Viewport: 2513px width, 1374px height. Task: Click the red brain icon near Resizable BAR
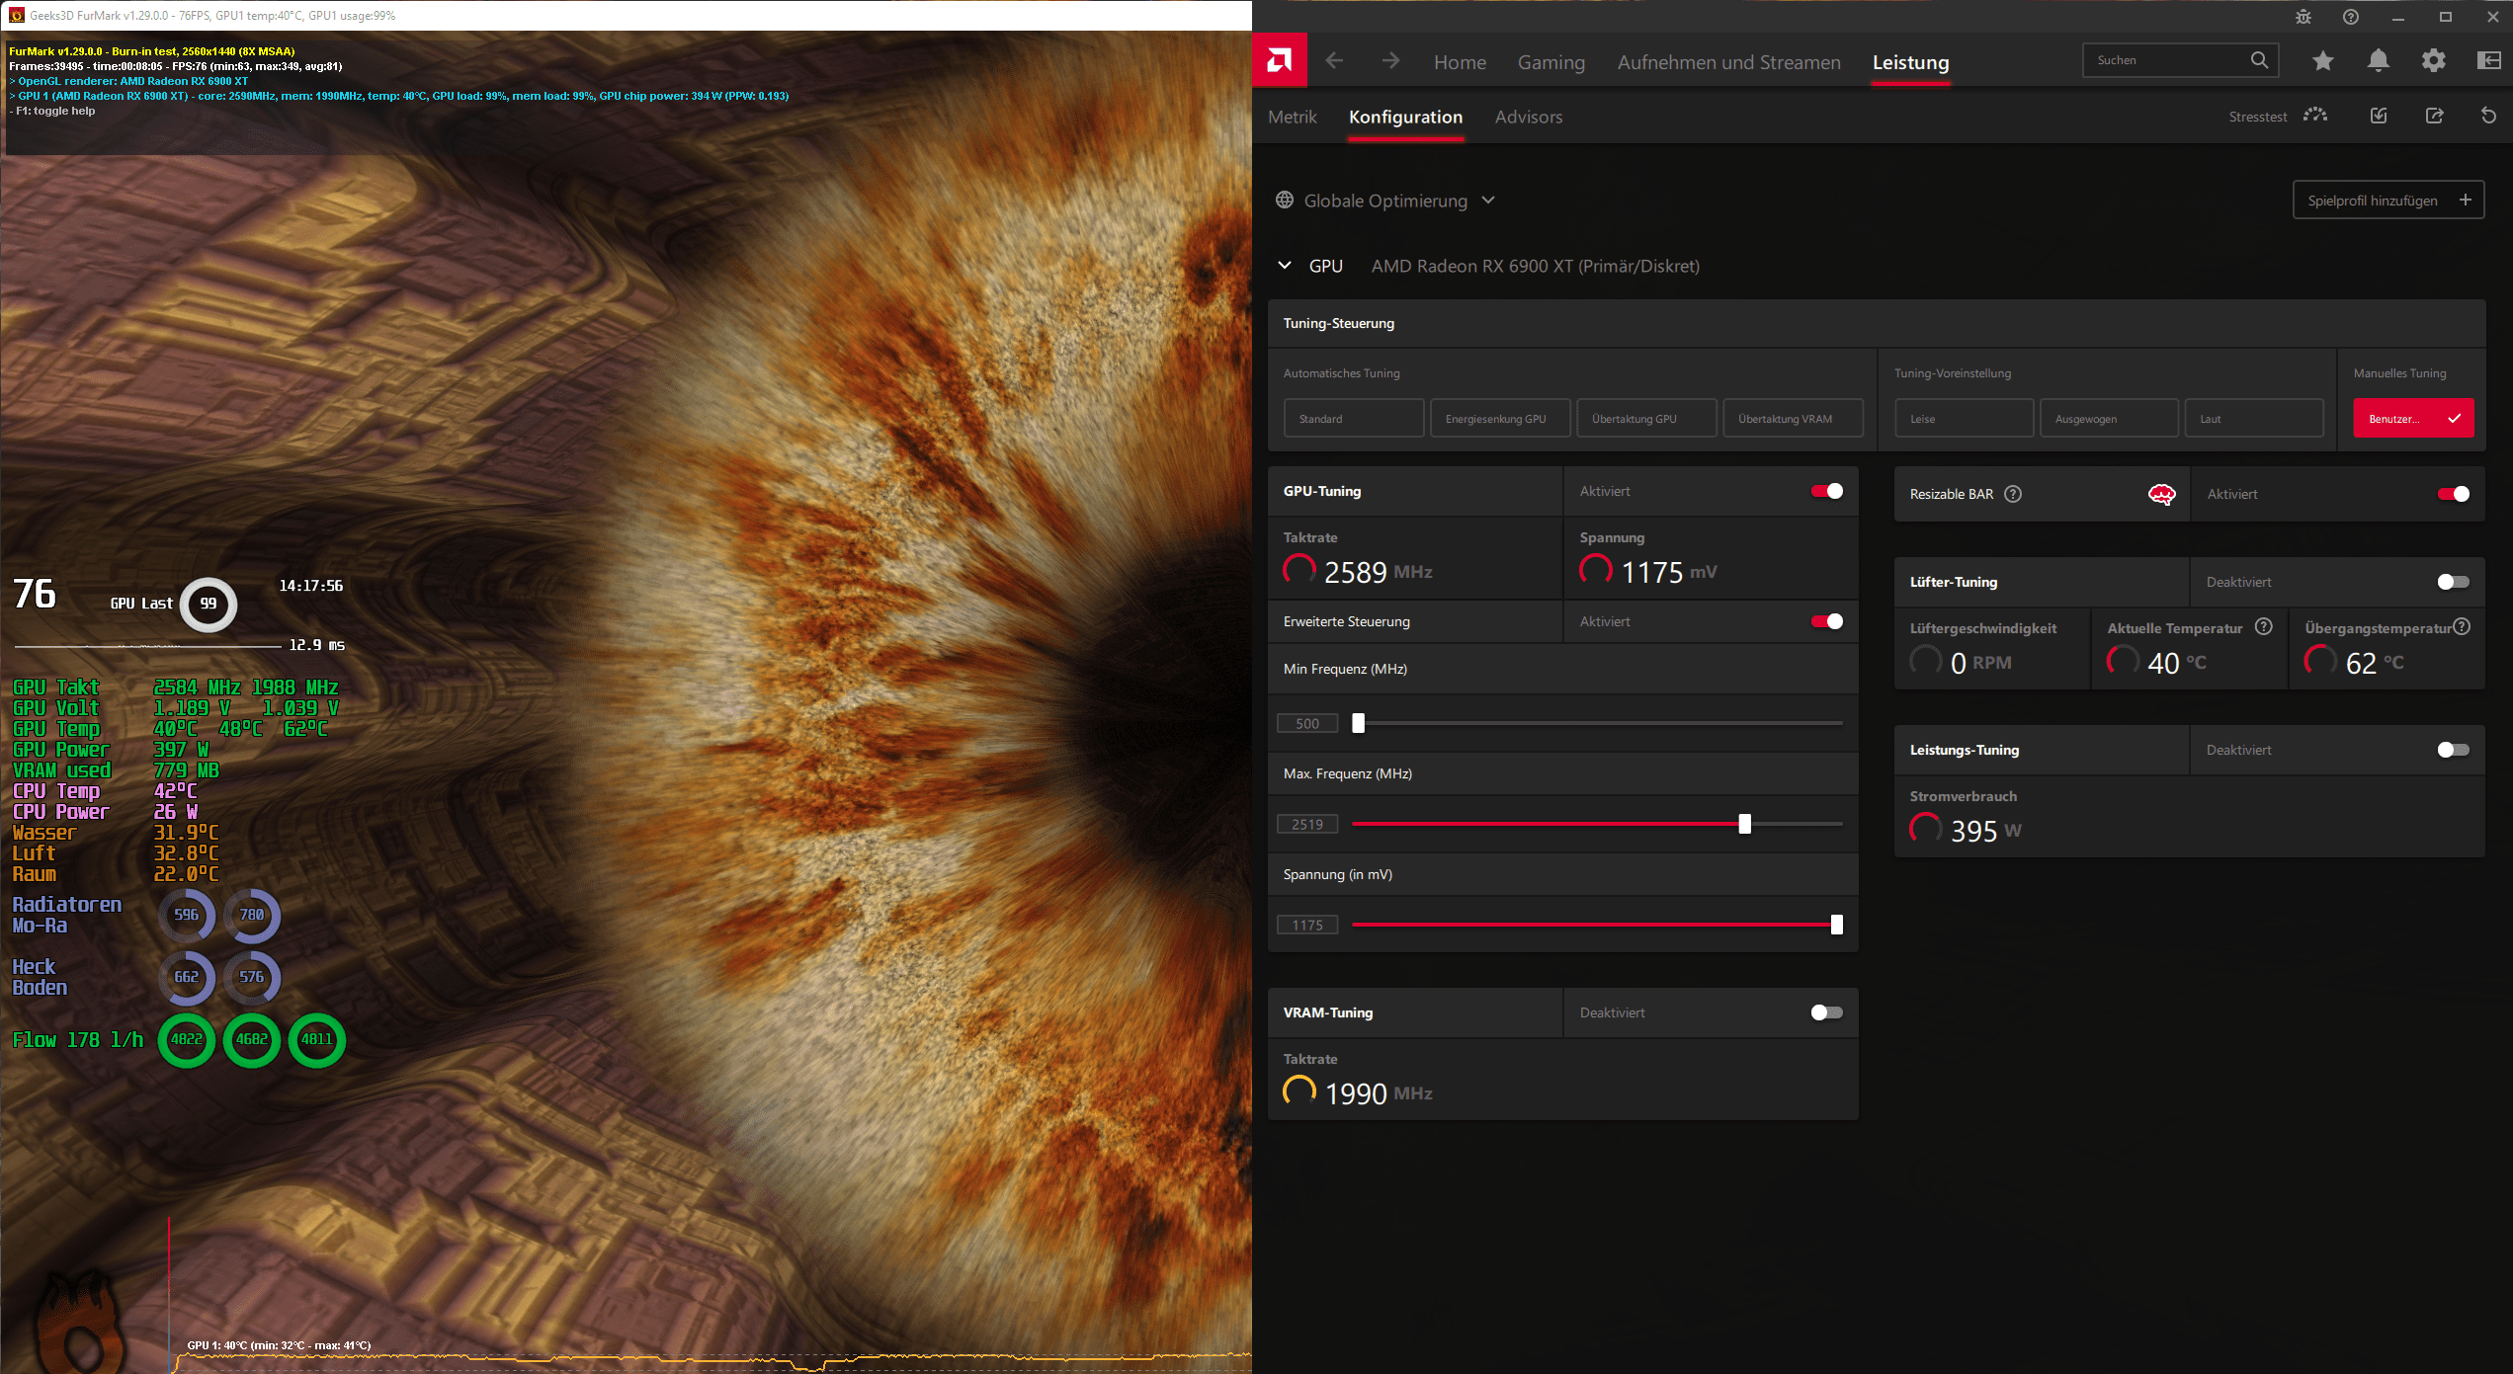pos(2162,494)
